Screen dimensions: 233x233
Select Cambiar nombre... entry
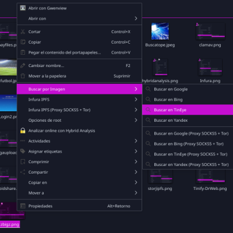[79, 66]
